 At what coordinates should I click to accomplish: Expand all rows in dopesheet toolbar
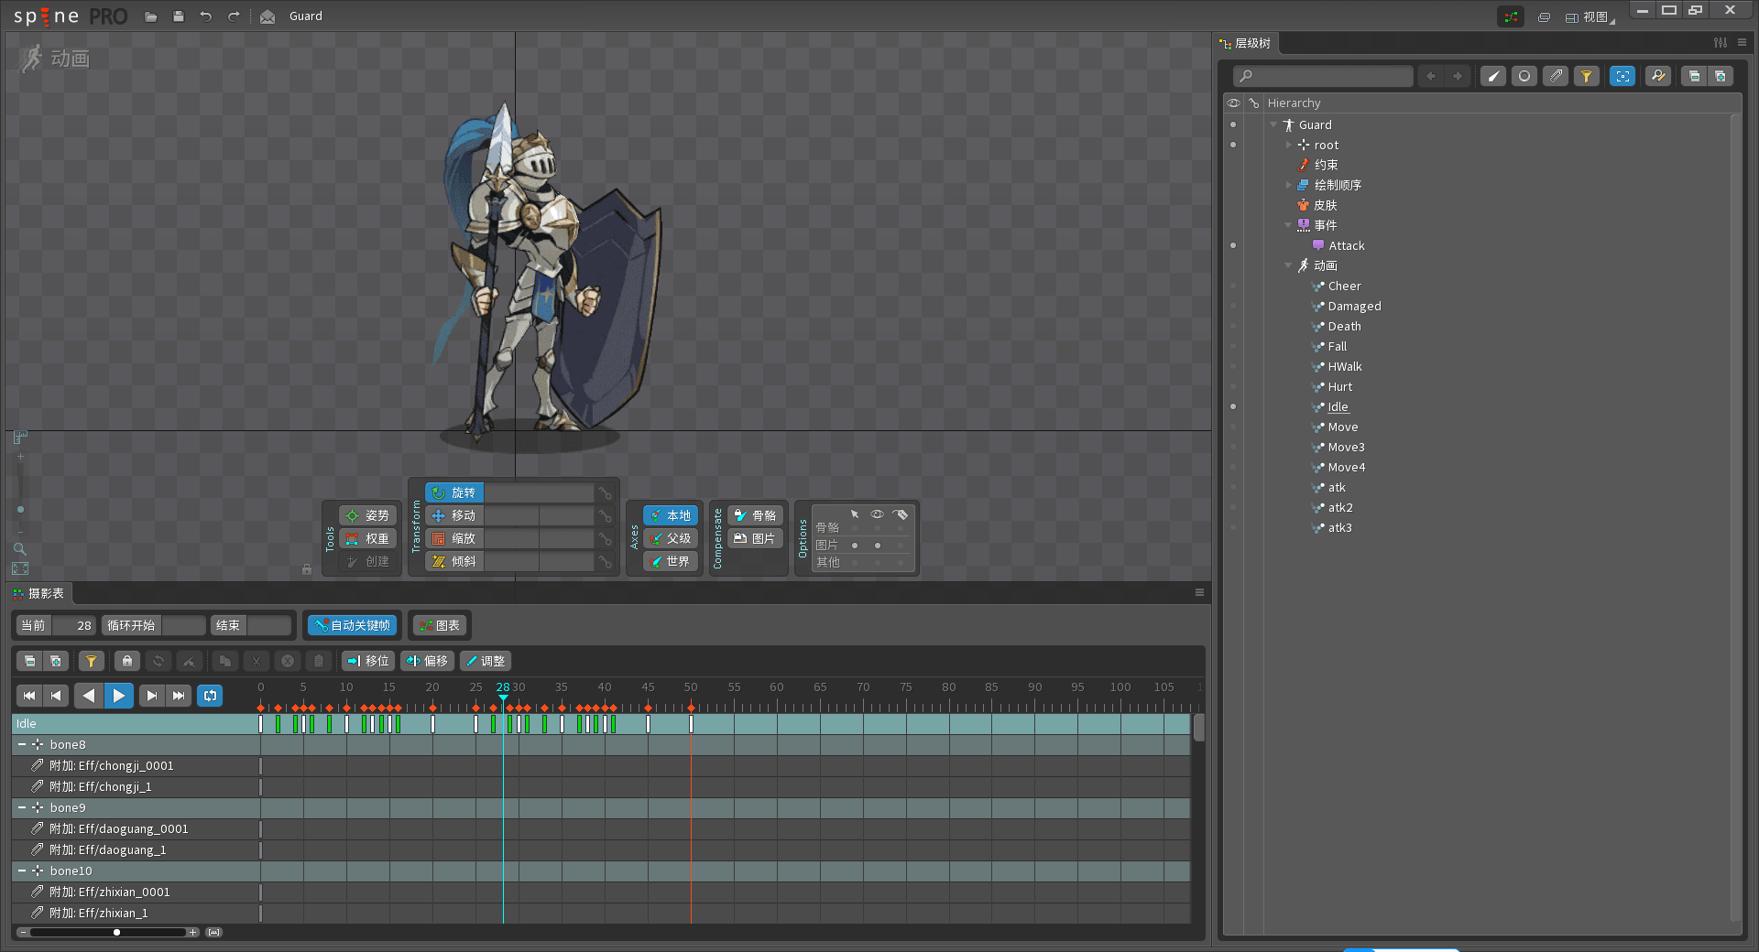point(56,661)
